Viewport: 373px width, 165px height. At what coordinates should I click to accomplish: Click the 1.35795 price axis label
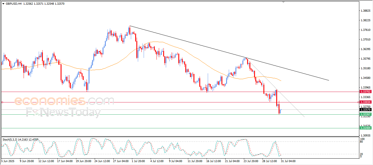tap(365, 59)
